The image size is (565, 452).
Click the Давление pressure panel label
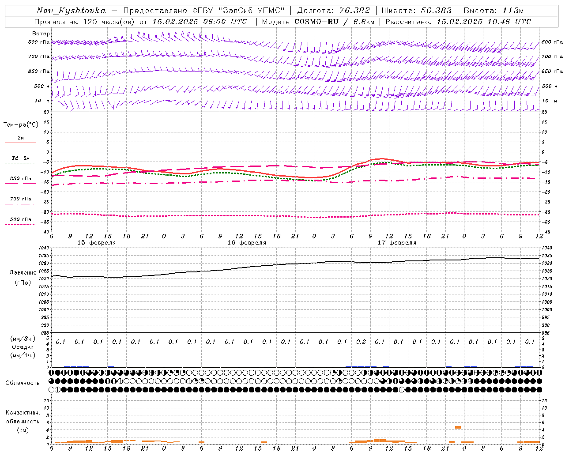[23, 273]
